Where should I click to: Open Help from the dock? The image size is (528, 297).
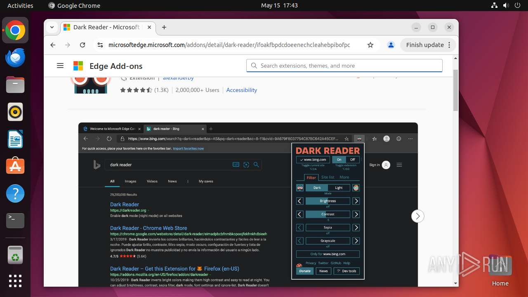15,193
